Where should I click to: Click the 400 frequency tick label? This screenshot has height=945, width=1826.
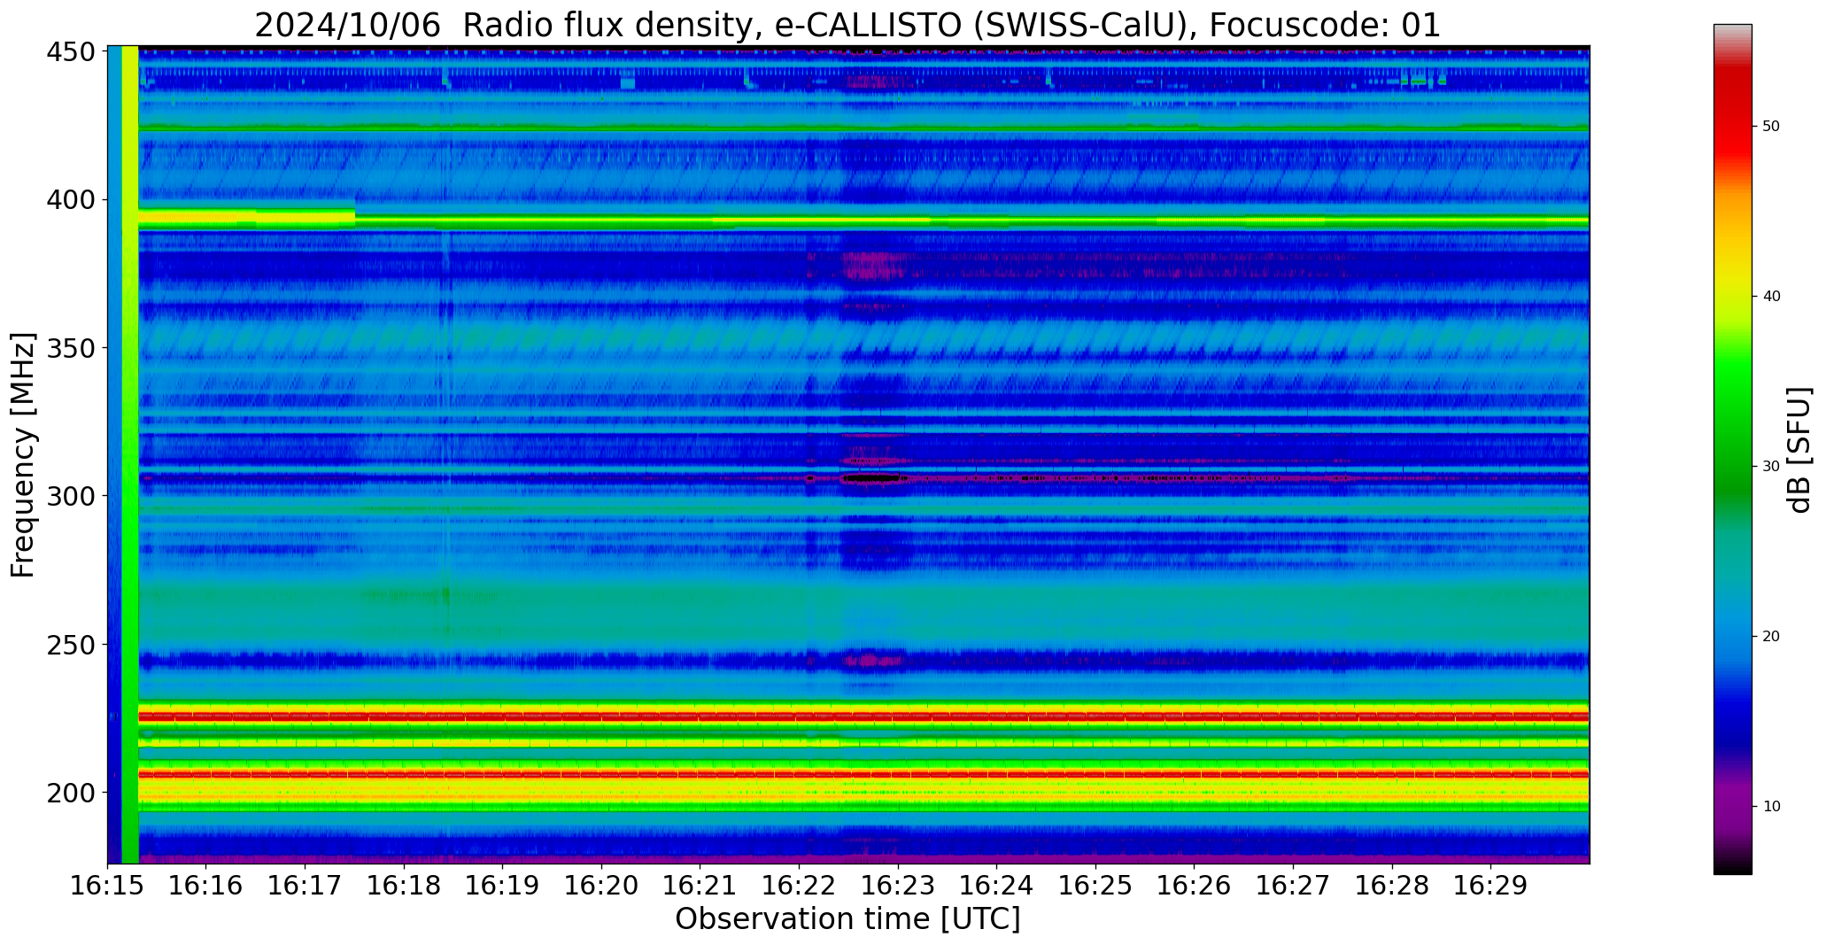(71, 201)
